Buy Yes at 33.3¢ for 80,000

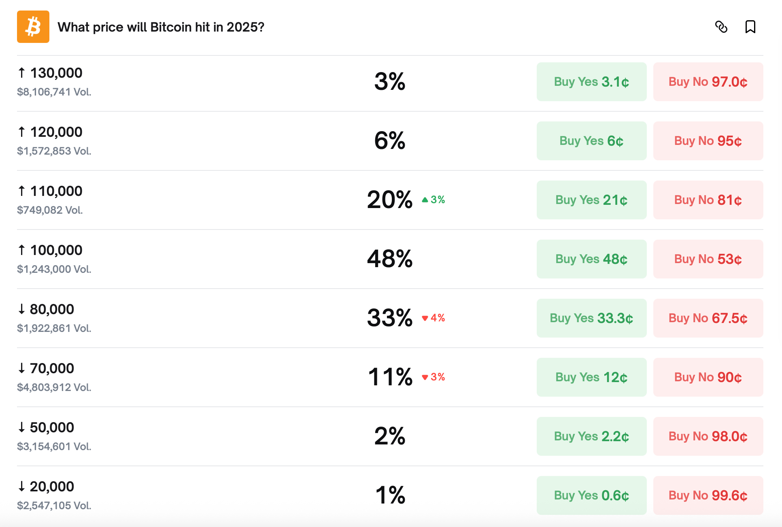[x=591, y=318]
